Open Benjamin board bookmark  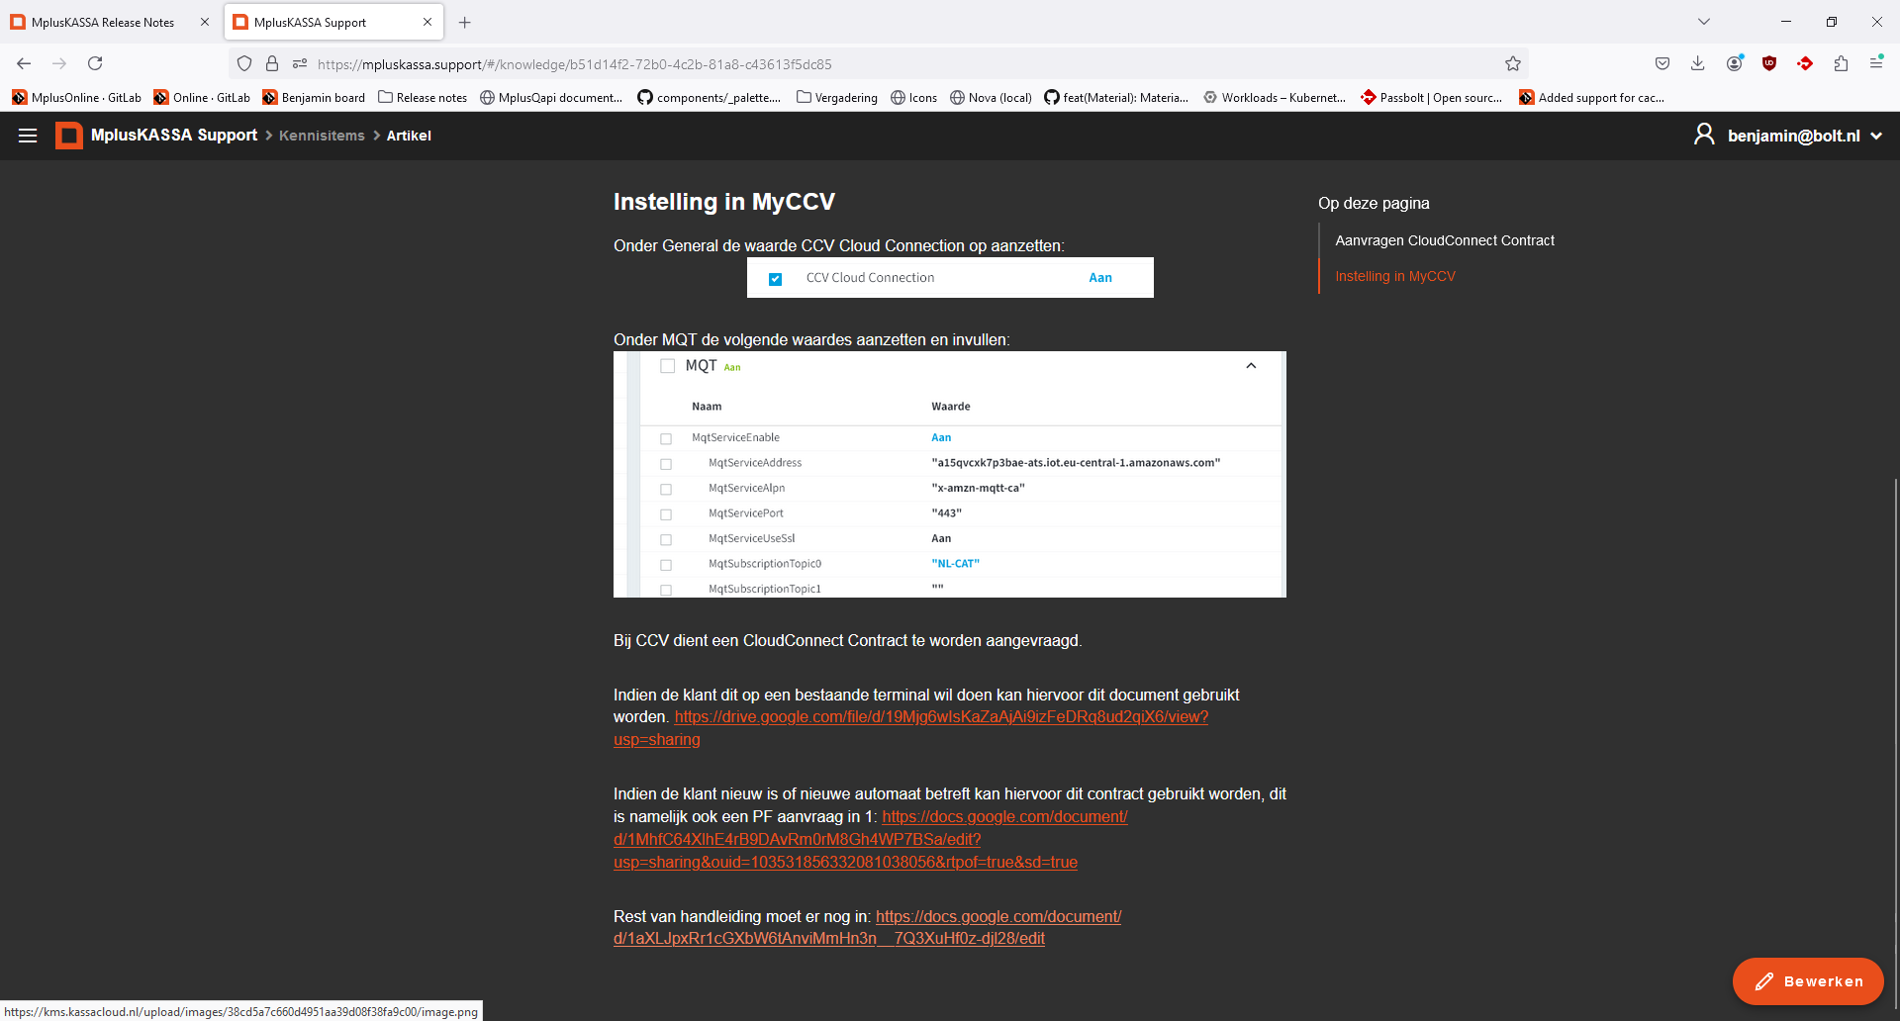(x=314, y=97)
